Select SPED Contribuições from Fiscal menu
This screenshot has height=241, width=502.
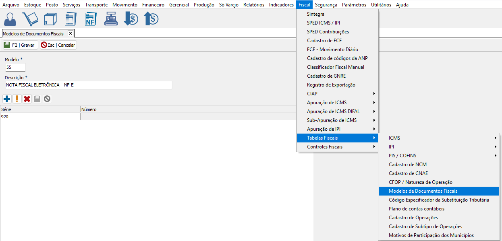click(x=328, y=32)
